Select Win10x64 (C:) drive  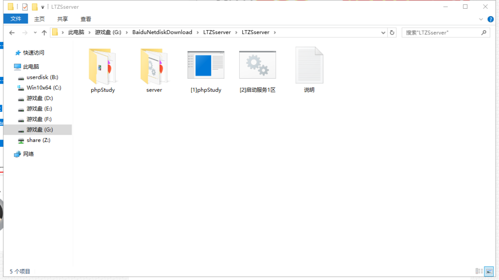click(x=43, y=87)
